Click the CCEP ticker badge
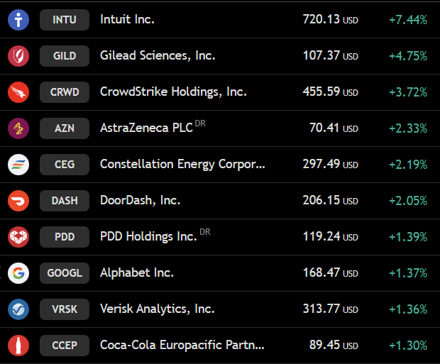440x364 pixels. click(65, 346)
